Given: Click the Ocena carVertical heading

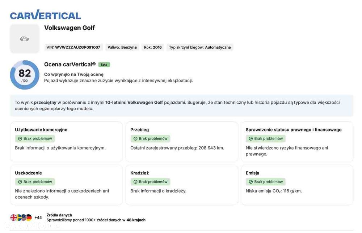Looking at the screenshot, I should click(70, 64).
